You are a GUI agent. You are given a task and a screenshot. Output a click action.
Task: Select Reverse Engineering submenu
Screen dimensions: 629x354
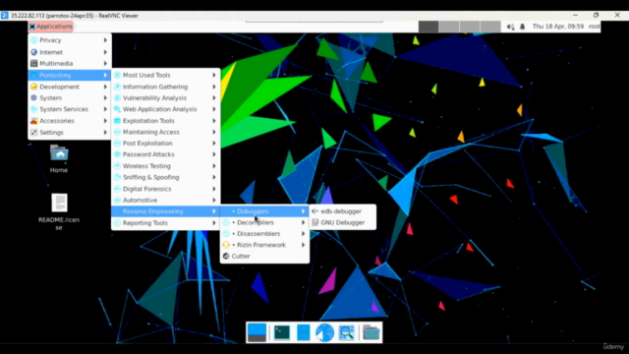pos(166,211)
